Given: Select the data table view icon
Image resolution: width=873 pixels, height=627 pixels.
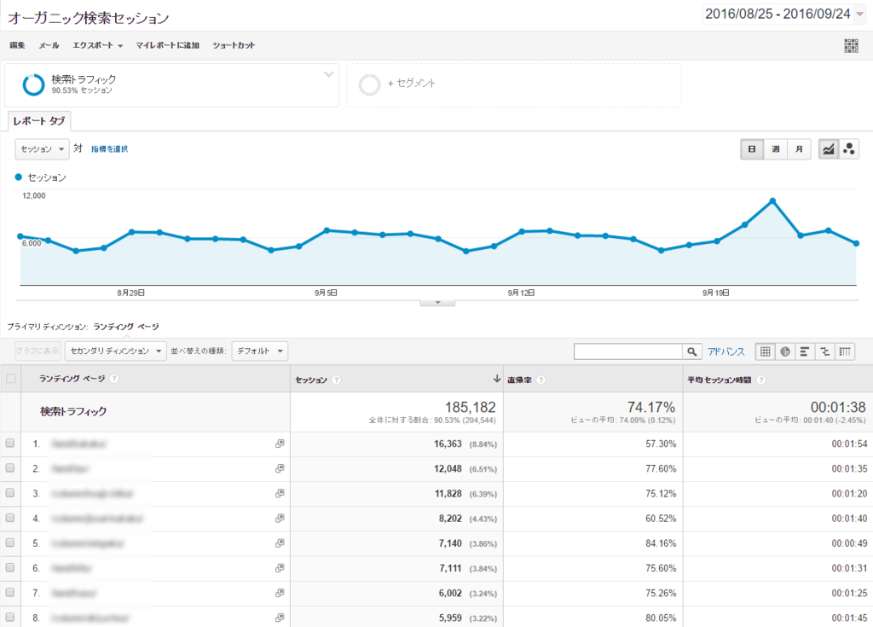Looking at the screenshot, I should (765, 351).
